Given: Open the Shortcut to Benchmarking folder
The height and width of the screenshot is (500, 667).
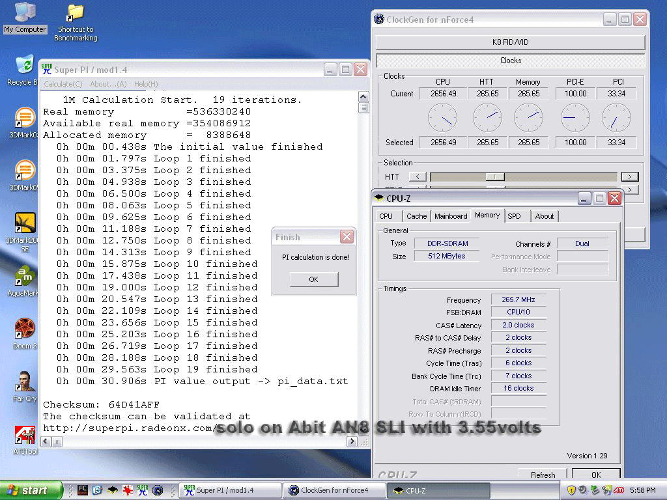Looking at the screenshot, I should coord(76,13).
